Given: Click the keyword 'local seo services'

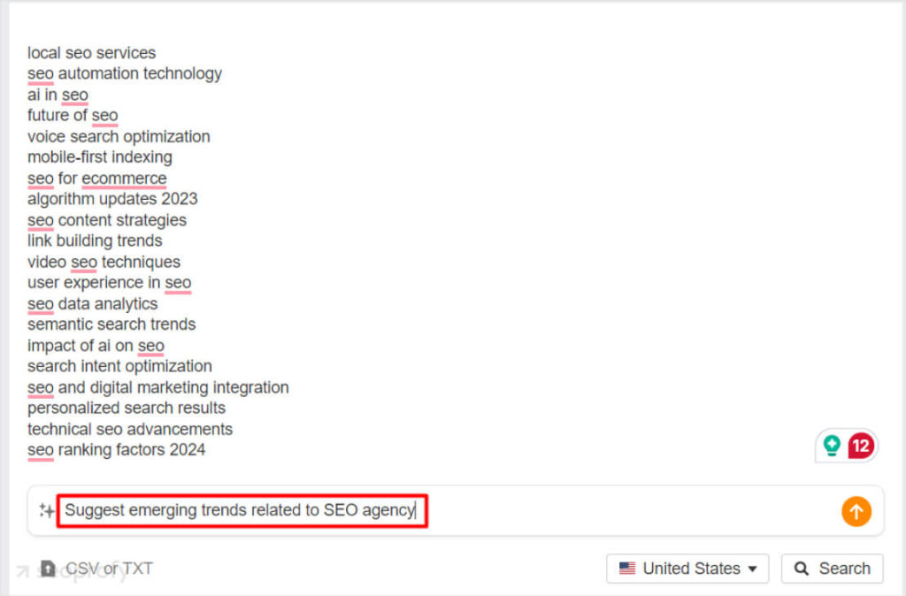Looking at the screenshot, I should pyautogui.click(x=91, y=52).
